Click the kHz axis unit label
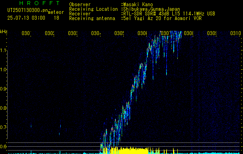 click(3, 32)
